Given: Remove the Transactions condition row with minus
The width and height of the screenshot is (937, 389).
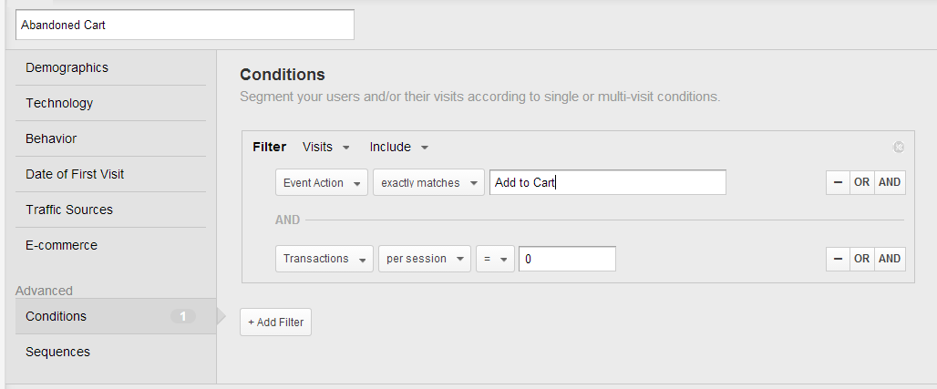Looking at the screenshot, I should point(838,259).
